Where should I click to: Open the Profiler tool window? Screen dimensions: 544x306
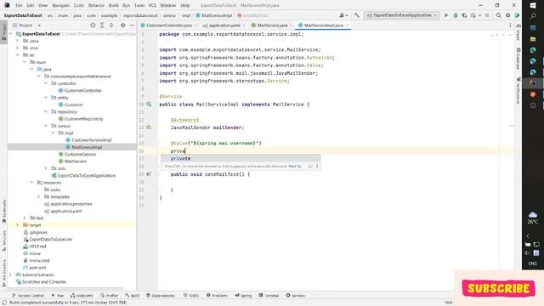(110, 295)
